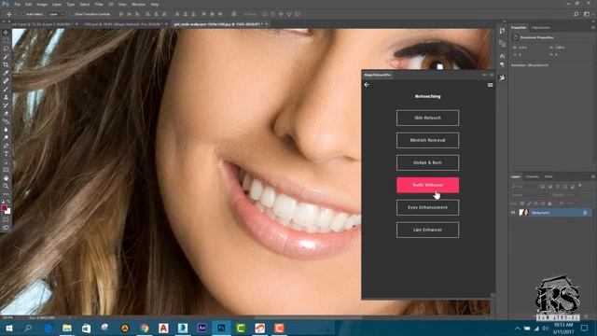Viewport: 597px width, 336px height.
Task: Select the Eyedropper tool
Action: coord(6,73)
